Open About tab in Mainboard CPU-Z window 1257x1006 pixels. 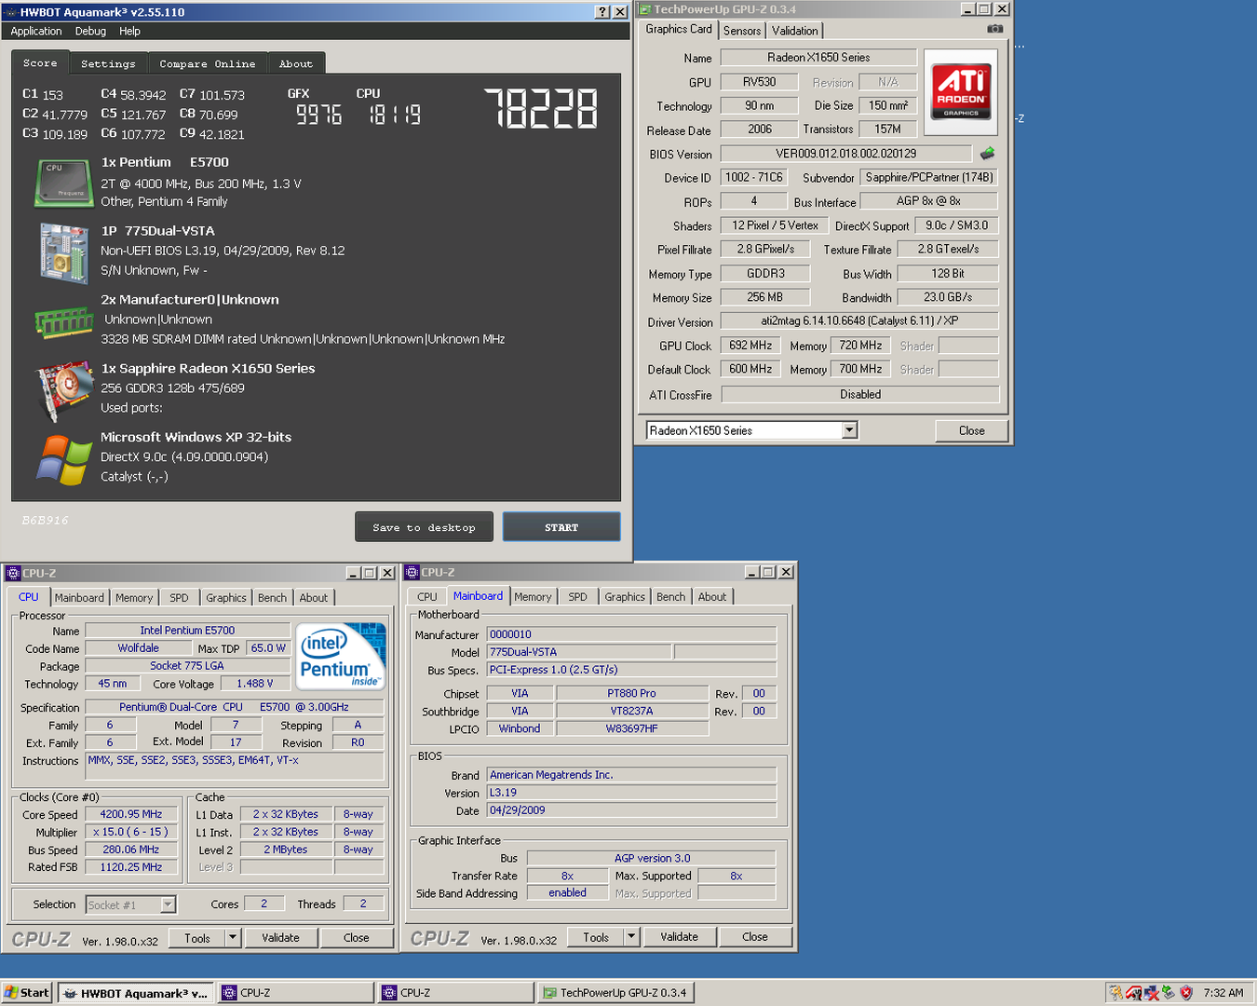(711, 597)
